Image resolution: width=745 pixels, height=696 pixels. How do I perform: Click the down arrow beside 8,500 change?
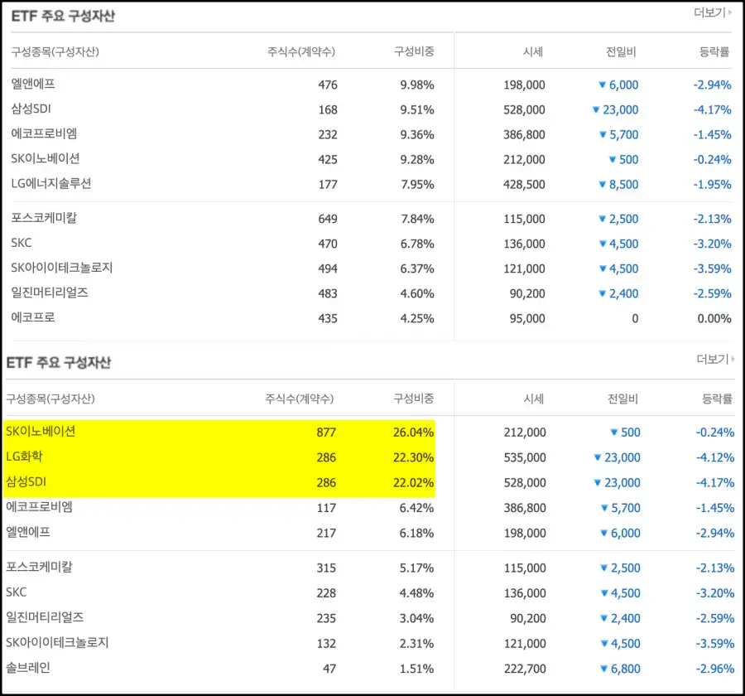click(x=602, y=184)
